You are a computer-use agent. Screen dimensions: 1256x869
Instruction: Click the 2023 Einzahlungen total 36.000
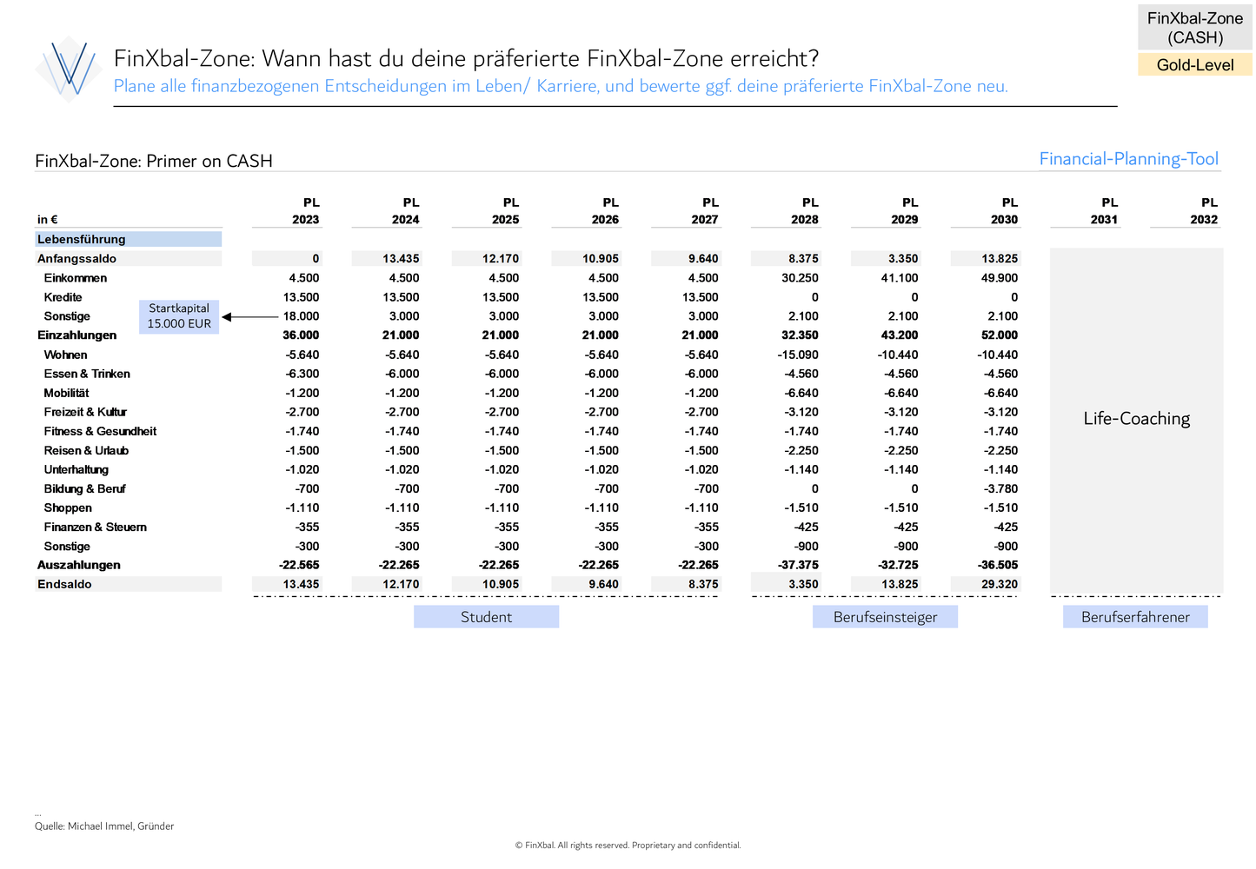point(301,335)
